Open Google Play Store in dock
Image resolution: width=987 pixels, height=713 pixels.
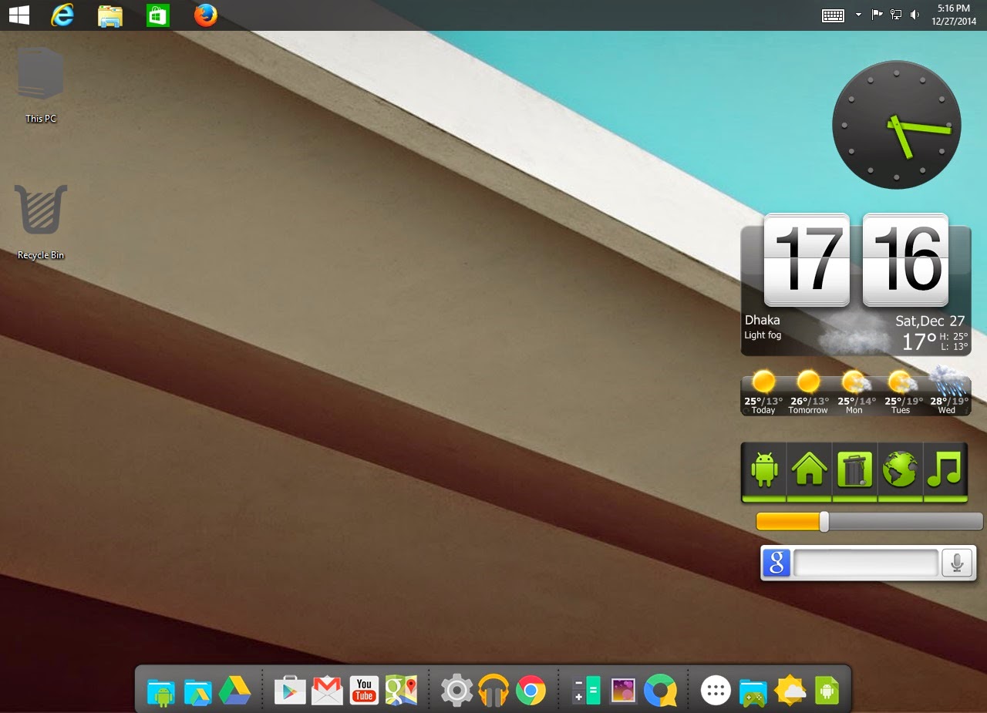[290, 690]
